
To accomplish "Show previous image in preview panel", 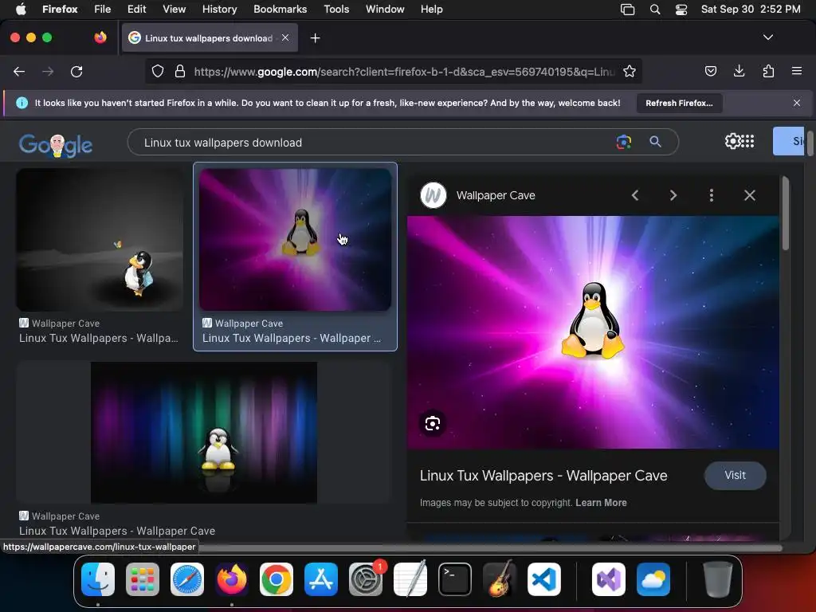I will (635, 195).
